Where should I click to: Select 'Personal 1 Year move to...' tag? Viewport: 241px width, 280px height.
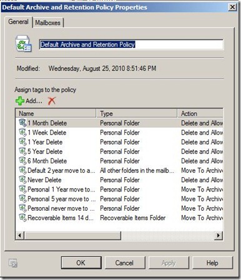[x=119, y=190]
